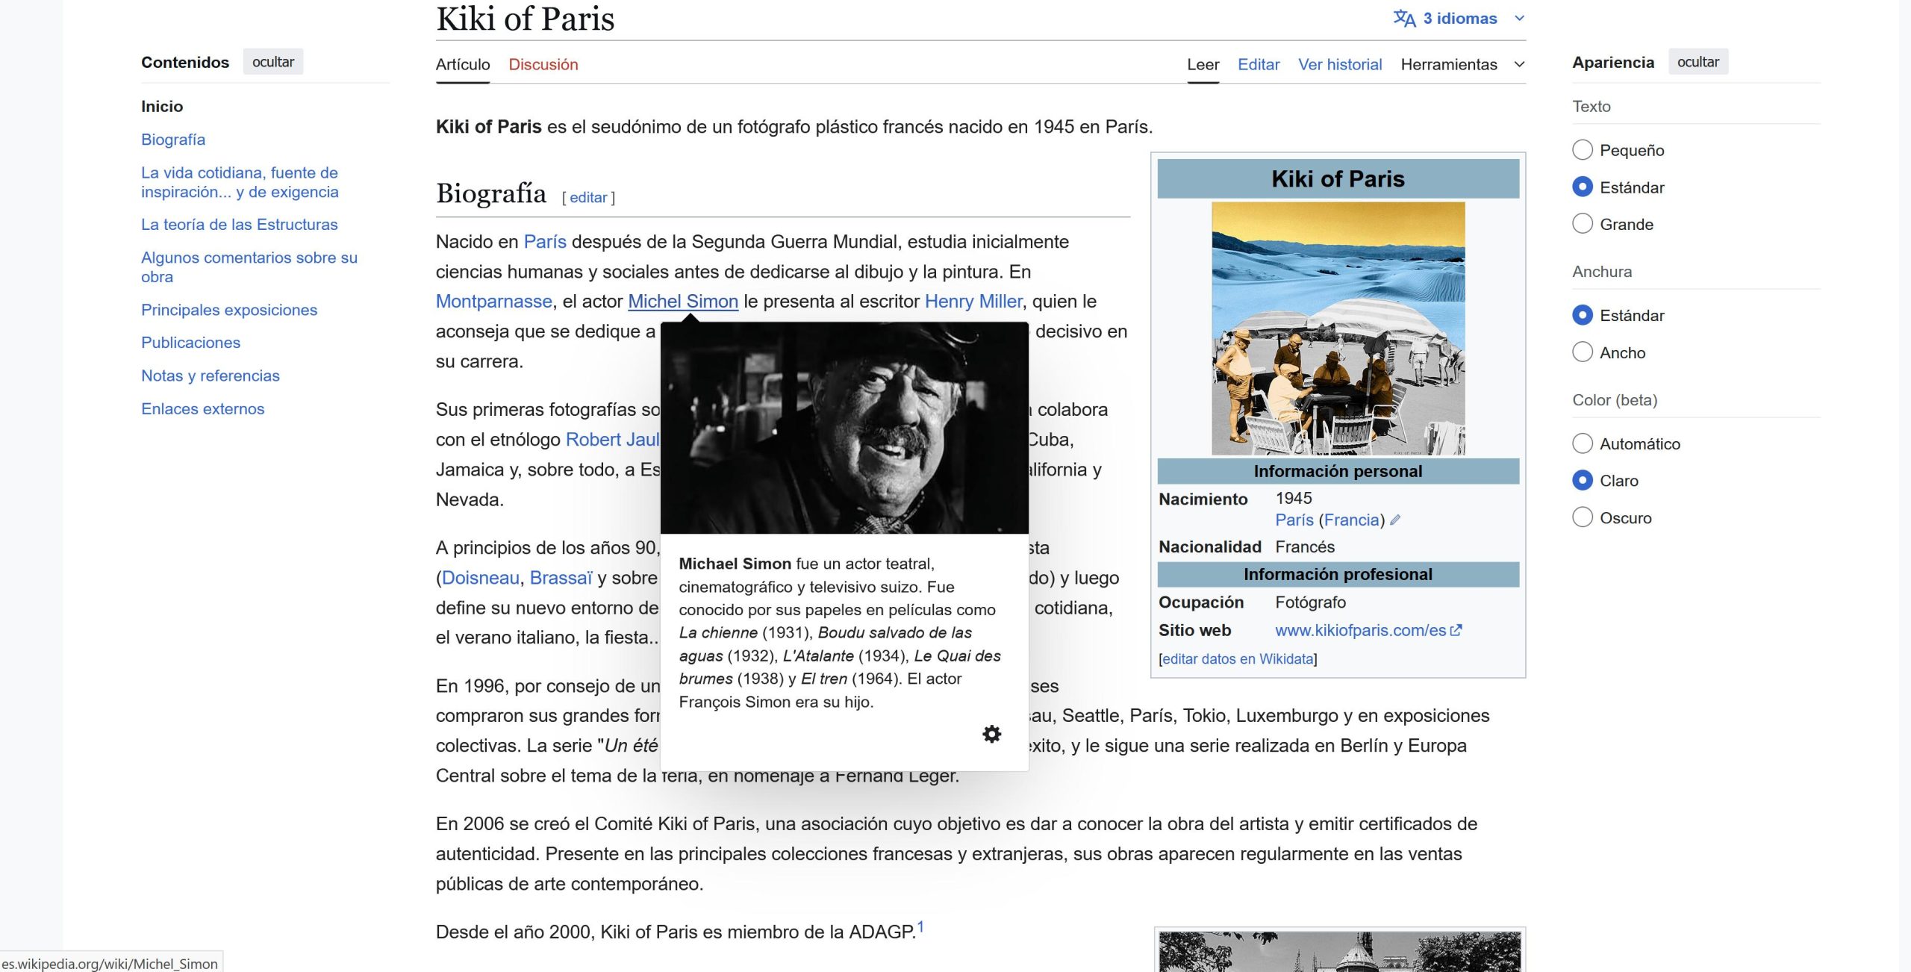Click the language translation icon
1911x972 pixels.
point(1404,18)
